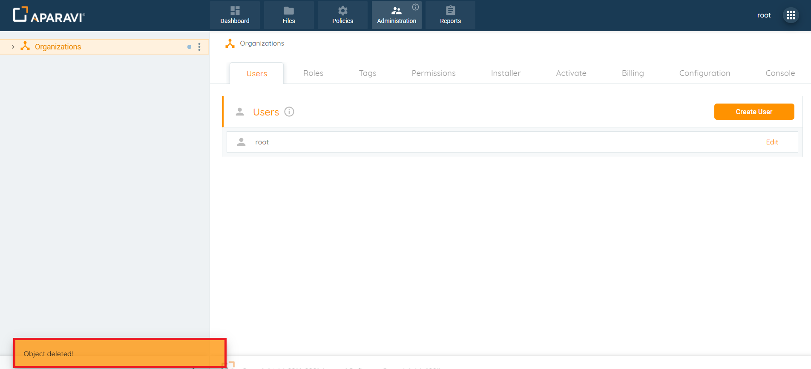Open Organizations three-dot options menu

point(199,47)
